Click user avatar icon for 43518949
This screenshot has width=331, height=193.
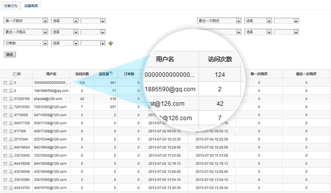(11, 172)
